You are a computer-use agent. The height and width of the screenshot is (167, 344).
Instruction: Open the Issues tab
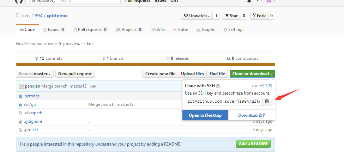[x=54, y=30]
